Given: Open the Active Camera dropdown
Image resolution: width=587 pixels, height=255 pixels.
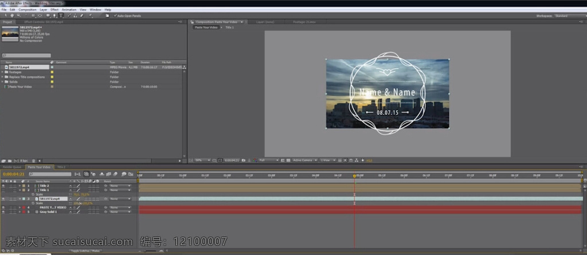Looking at the screenshot, I should tap(305, 160).
